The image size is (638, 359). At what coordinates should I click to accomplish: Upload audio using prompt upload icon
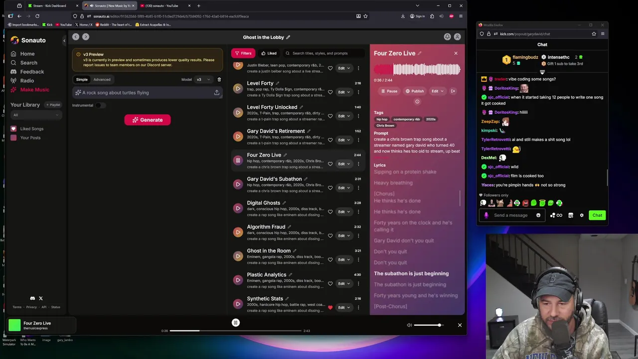tap(217, 93)
